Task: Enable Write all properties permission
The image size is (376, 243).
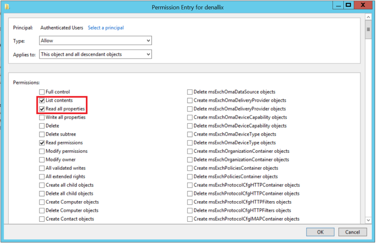Action: click(42, 117)
